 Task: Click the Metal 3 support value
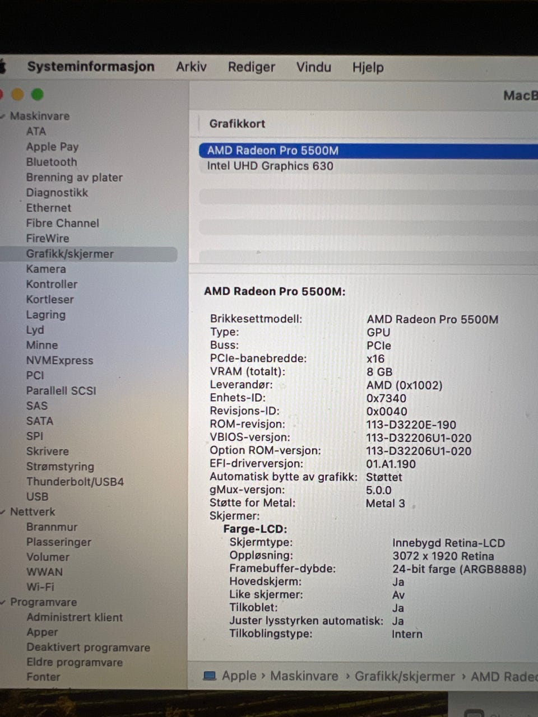click(x=385, y=503)
